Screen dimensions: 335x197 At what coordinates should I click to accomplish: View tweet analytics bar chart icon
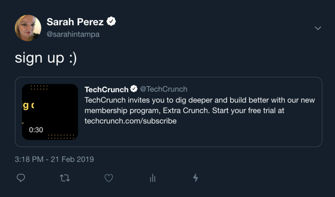[x=153, y=178]
